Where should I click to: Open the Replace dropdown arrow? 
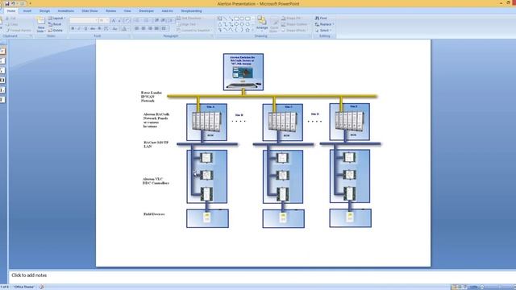click(333, 24)
